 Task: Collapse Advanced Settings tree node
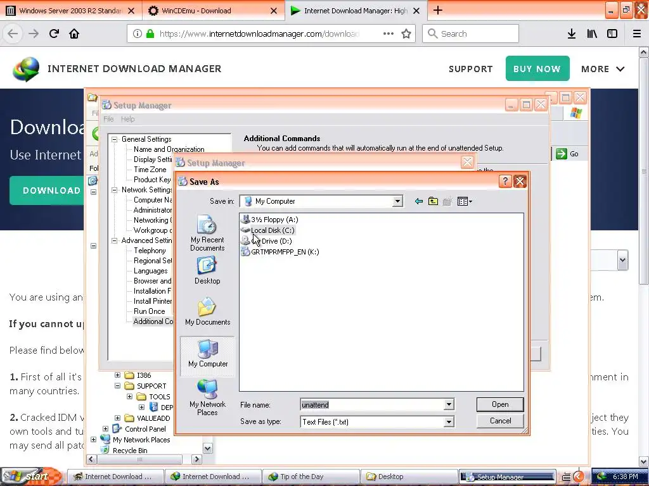point(114,240)
